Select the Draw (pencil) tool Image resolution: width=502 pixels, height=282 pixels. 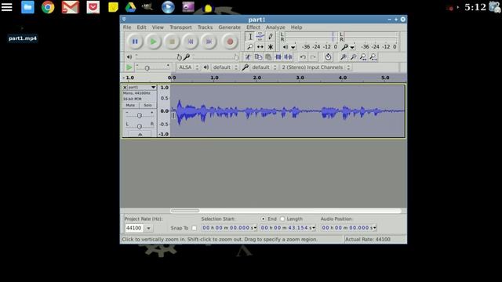pos(271,37)
